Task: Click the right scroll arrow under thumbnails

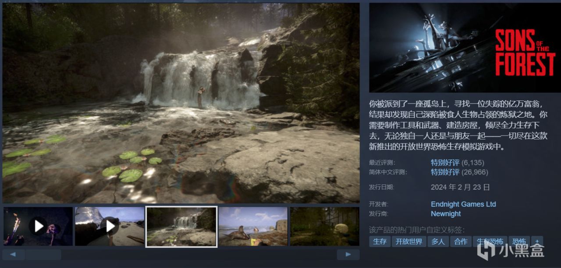Action: [348, 254]
